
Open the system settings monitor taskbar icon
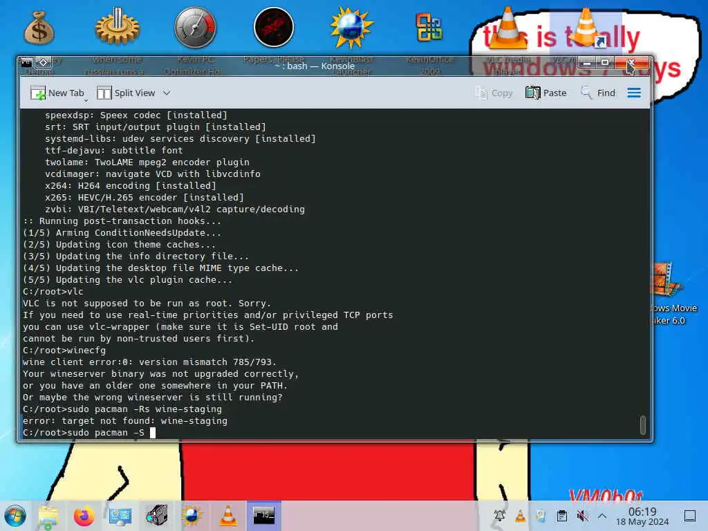pos(120,516)
